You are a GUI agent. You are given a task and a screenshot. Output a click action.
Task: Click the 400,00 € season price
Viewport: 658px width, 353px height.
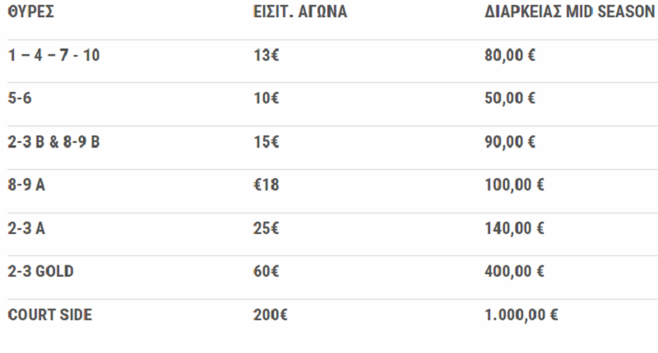(515, 272)
